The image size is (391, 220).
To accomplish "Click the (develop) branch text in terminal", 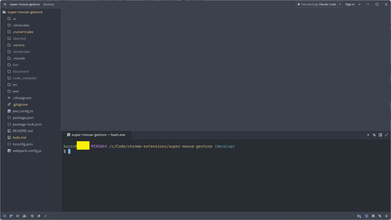I will (x=225, y=146).
